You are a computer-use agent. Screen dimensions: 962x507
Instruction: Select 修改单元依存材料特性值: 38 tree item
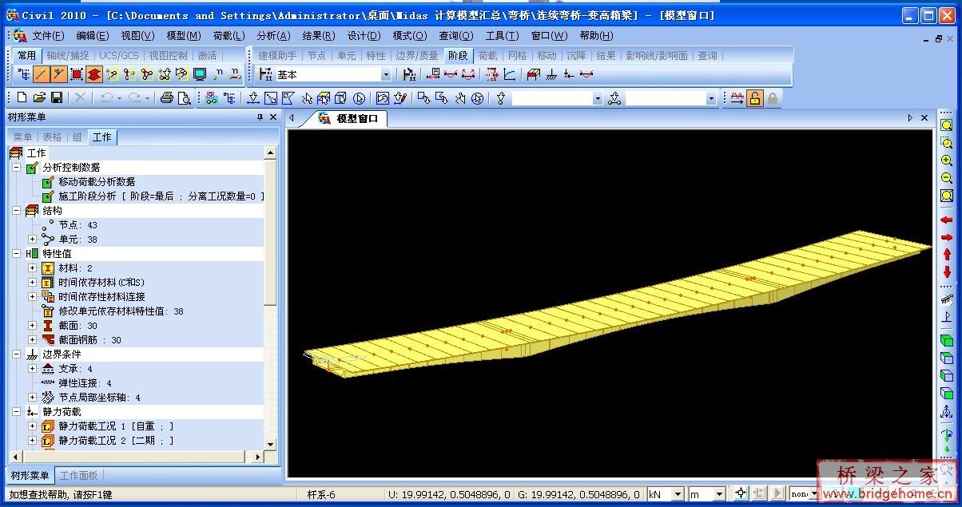tap(121, 311)
